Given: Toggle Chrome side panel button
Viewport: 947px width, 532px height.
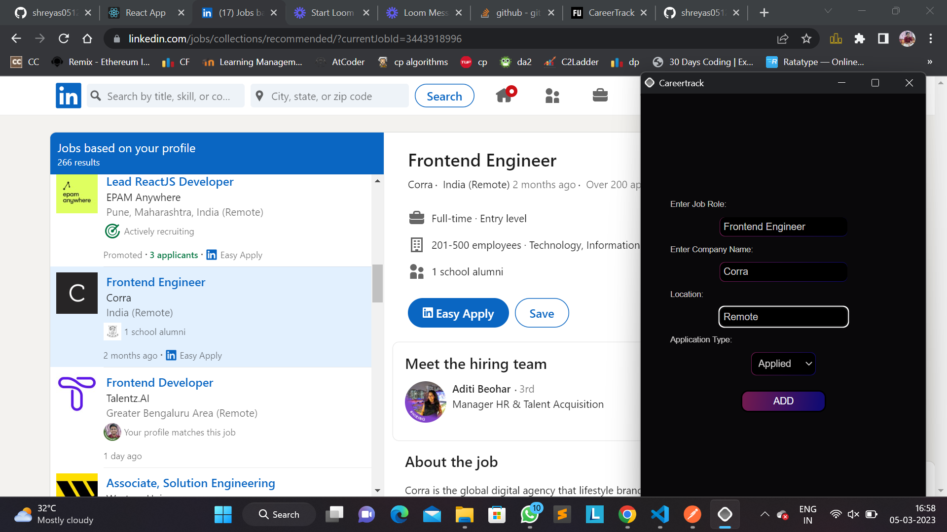Looking at the screenshot, I should click(883, 38).
